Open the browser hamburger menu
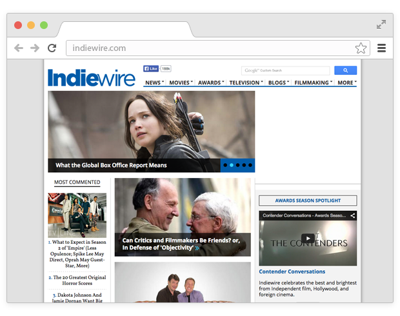 381,48
